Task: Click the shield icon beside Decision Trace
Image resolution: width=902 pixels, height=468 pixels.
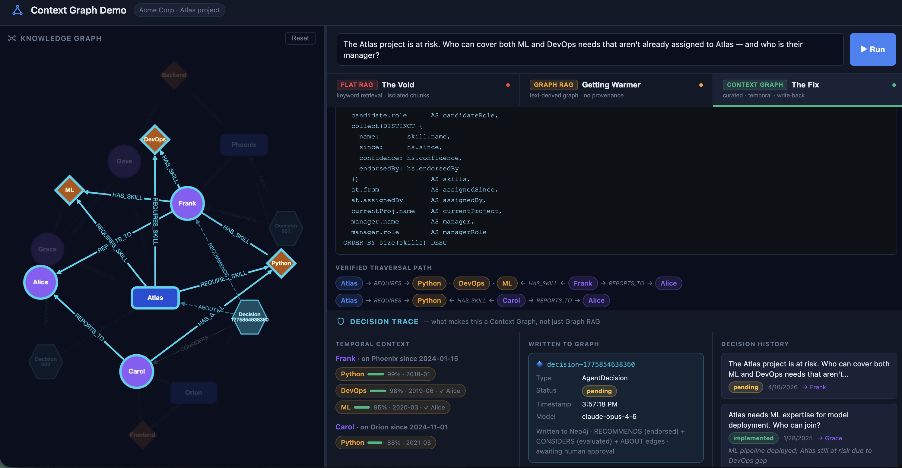Action: 341,321
